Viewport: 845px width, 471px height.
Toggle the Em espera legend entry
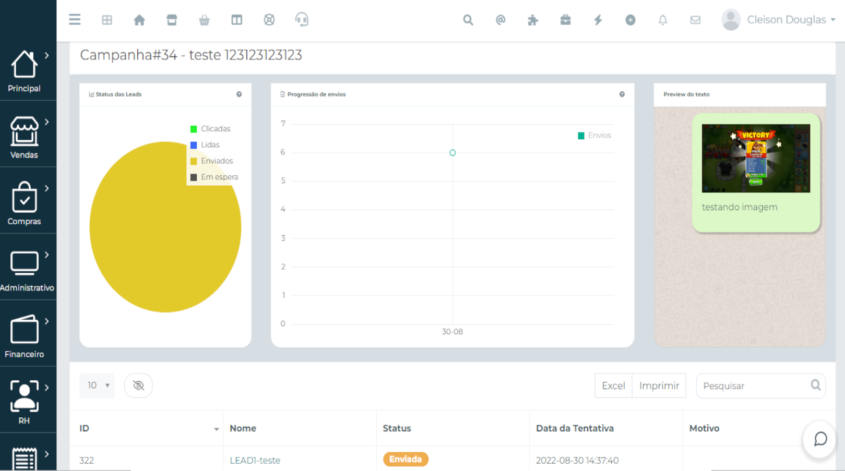click(x=215, y=177)
